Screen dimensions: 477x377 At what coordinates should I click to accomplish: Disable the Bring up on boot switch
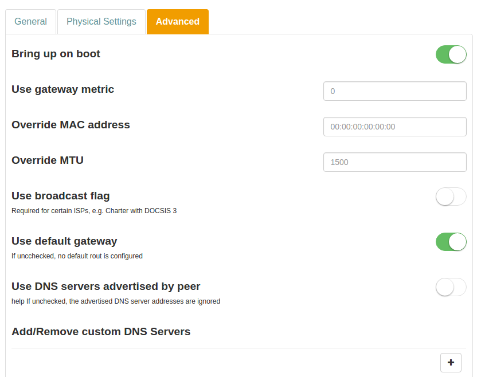(451, 54)
